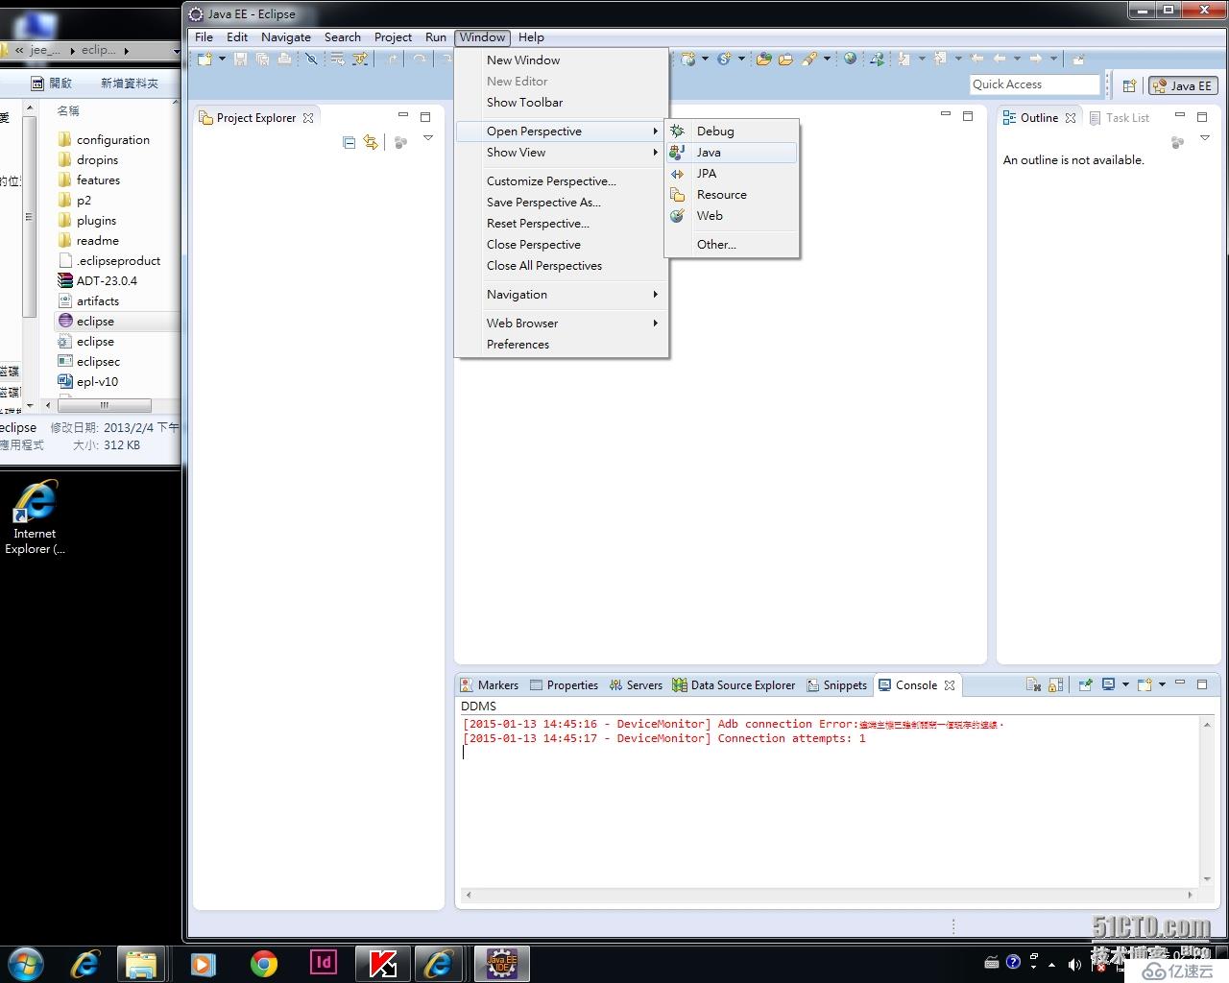Open the Project menu
Image resolution: width=1229 pixels, height=983 pixels.
(393, 37)
